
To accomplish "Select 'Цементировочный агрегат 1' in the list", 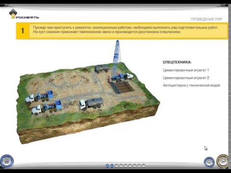I will [x=186, y=70].
